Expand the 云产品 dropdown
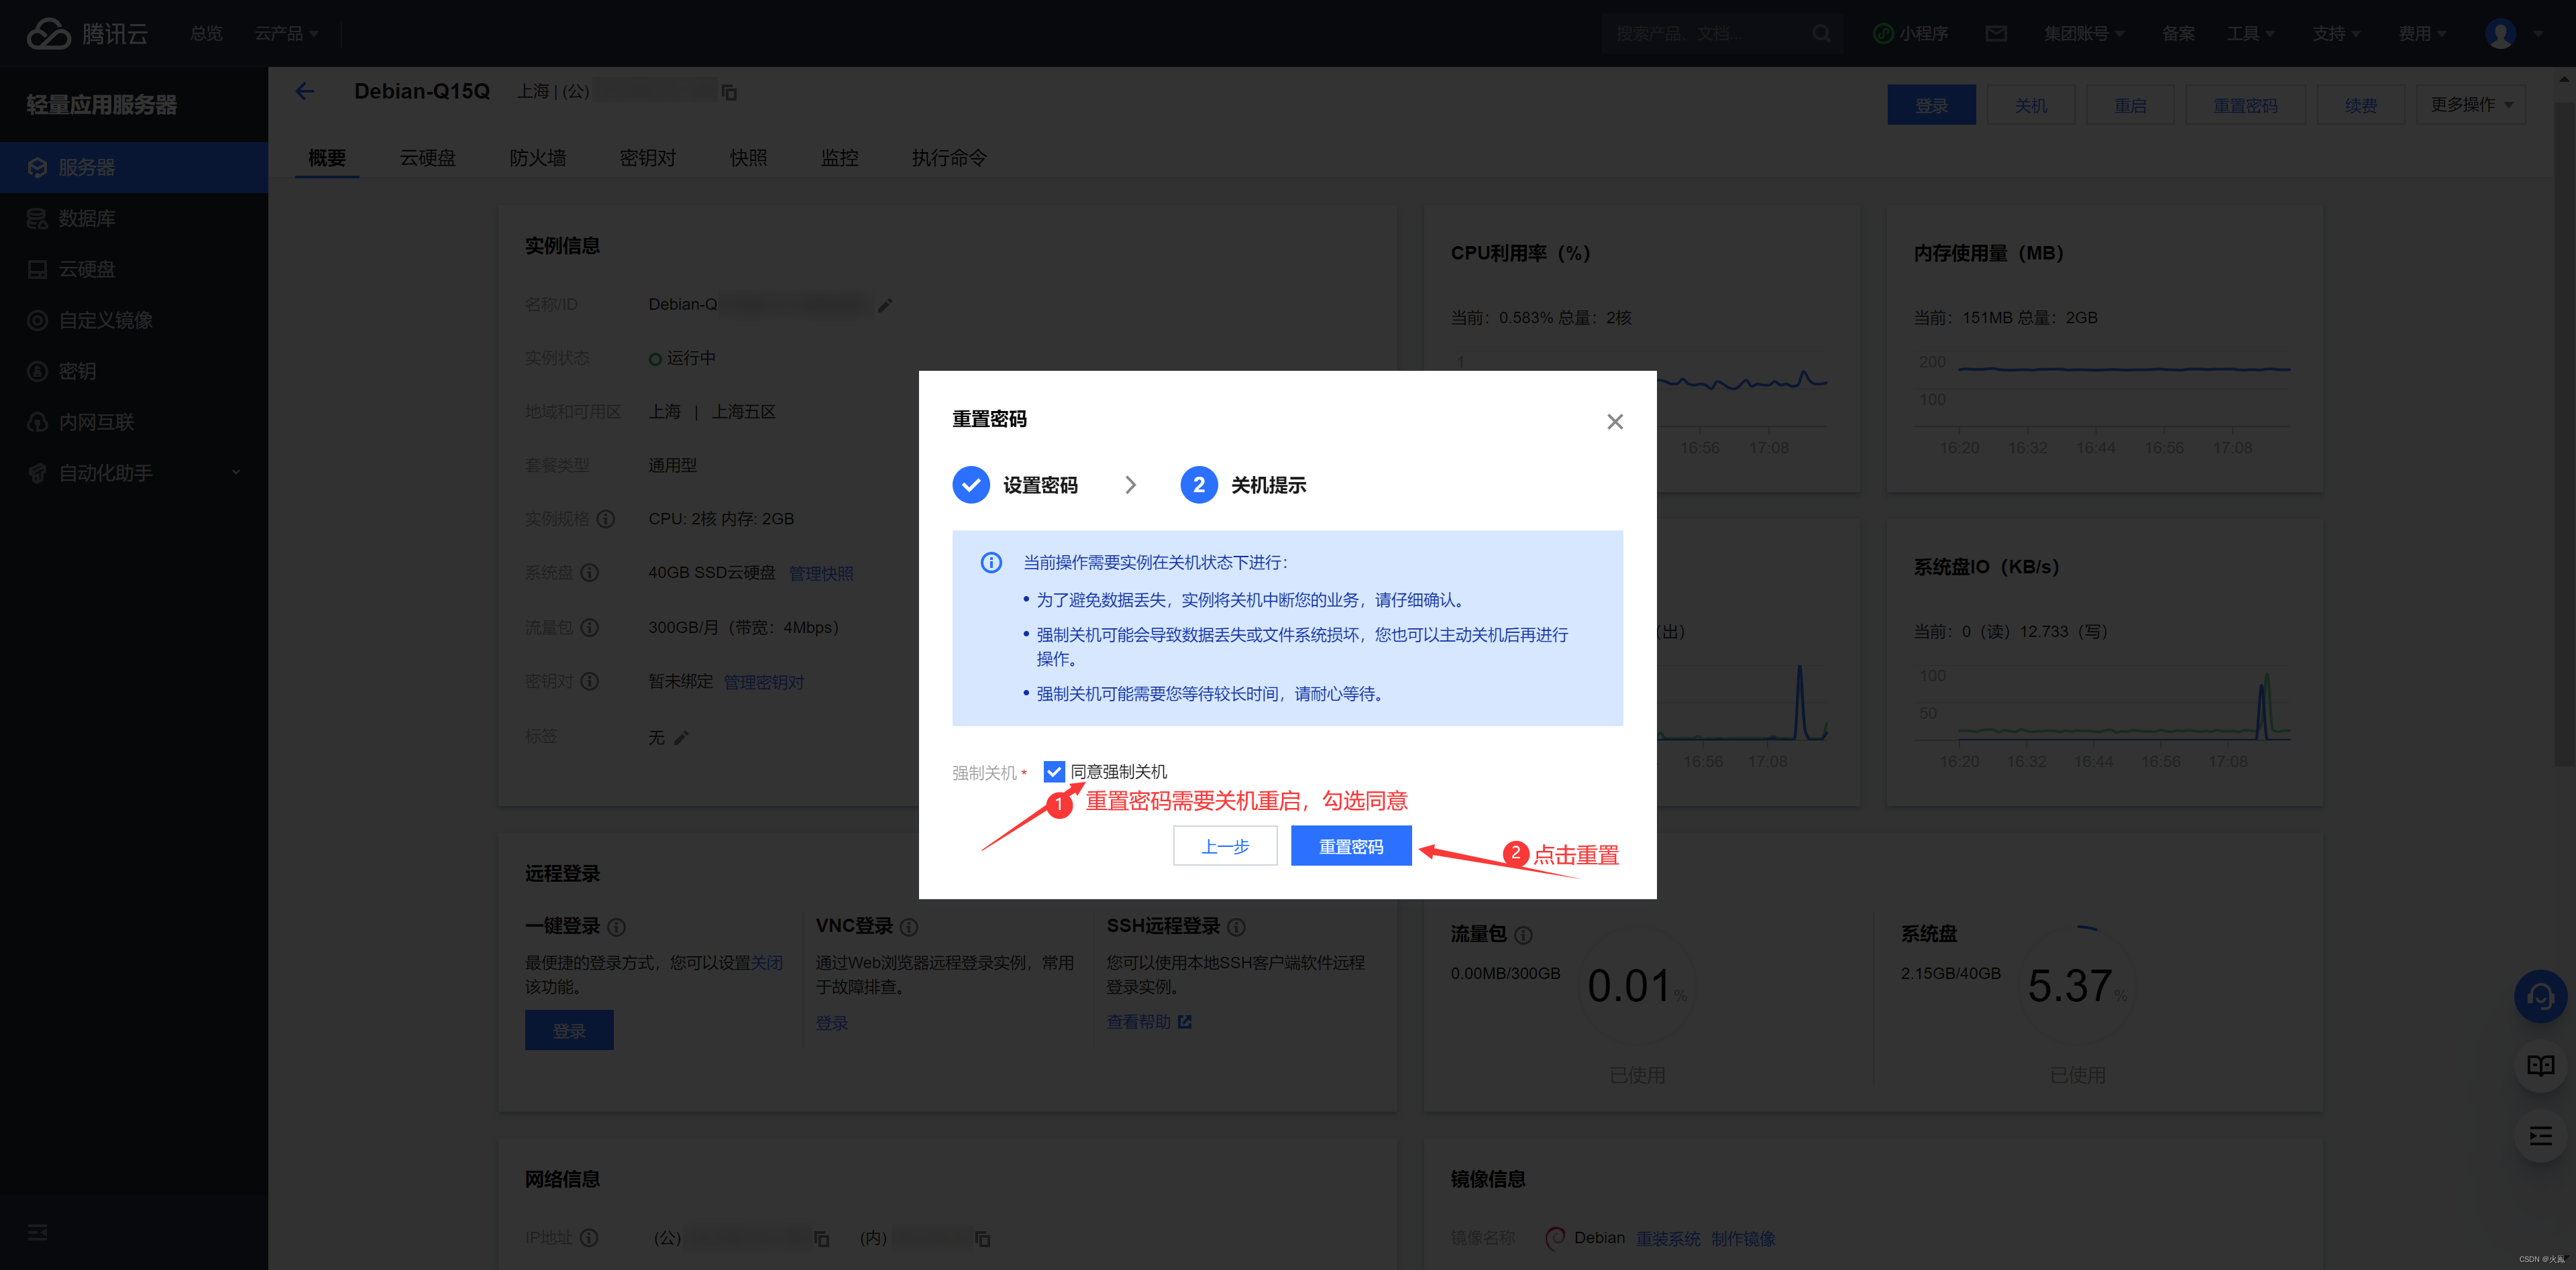This screenshot has width=2576, height=1270. [286, 34]
